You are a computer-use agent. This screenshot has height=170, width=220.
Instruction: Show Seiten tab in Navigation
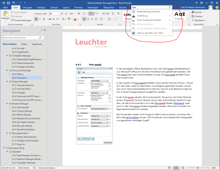[24, 44]
